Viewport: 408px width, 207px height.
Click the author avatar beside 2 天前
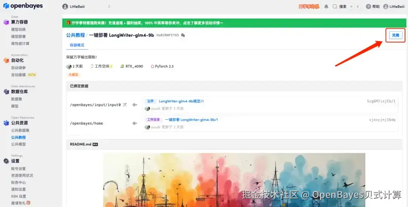(x=69, y=67)
